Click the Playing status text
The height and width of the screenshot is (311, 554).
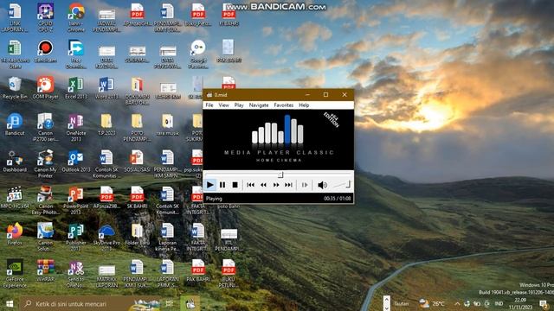[x=214, y=199]
